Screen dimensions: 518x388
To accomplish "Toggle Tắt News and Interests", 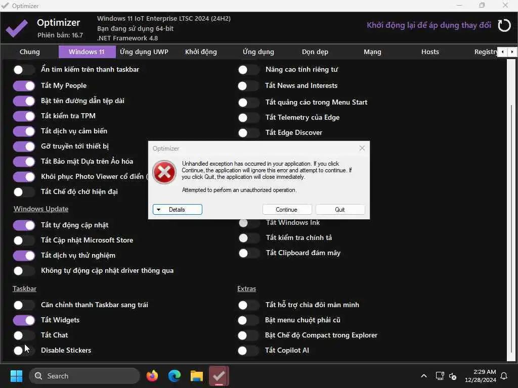I will (248, 86).
